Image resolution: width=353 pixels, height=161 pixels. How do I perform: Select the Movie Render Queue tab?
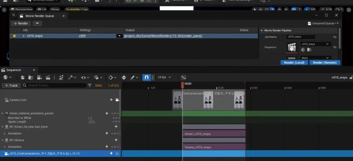(x=40, y=16)
